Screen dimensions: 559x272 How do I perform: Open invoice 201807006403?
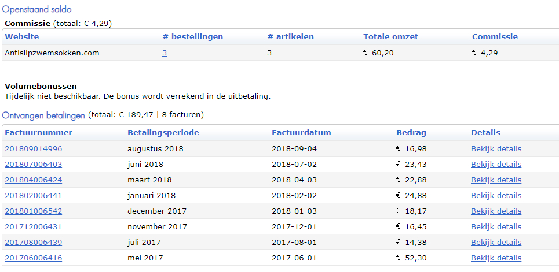tap(33, 164)
